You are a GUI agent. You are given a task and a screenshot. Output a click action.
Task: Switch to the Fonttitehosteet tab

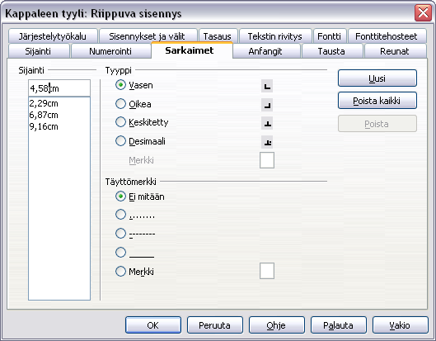point(387,36)
